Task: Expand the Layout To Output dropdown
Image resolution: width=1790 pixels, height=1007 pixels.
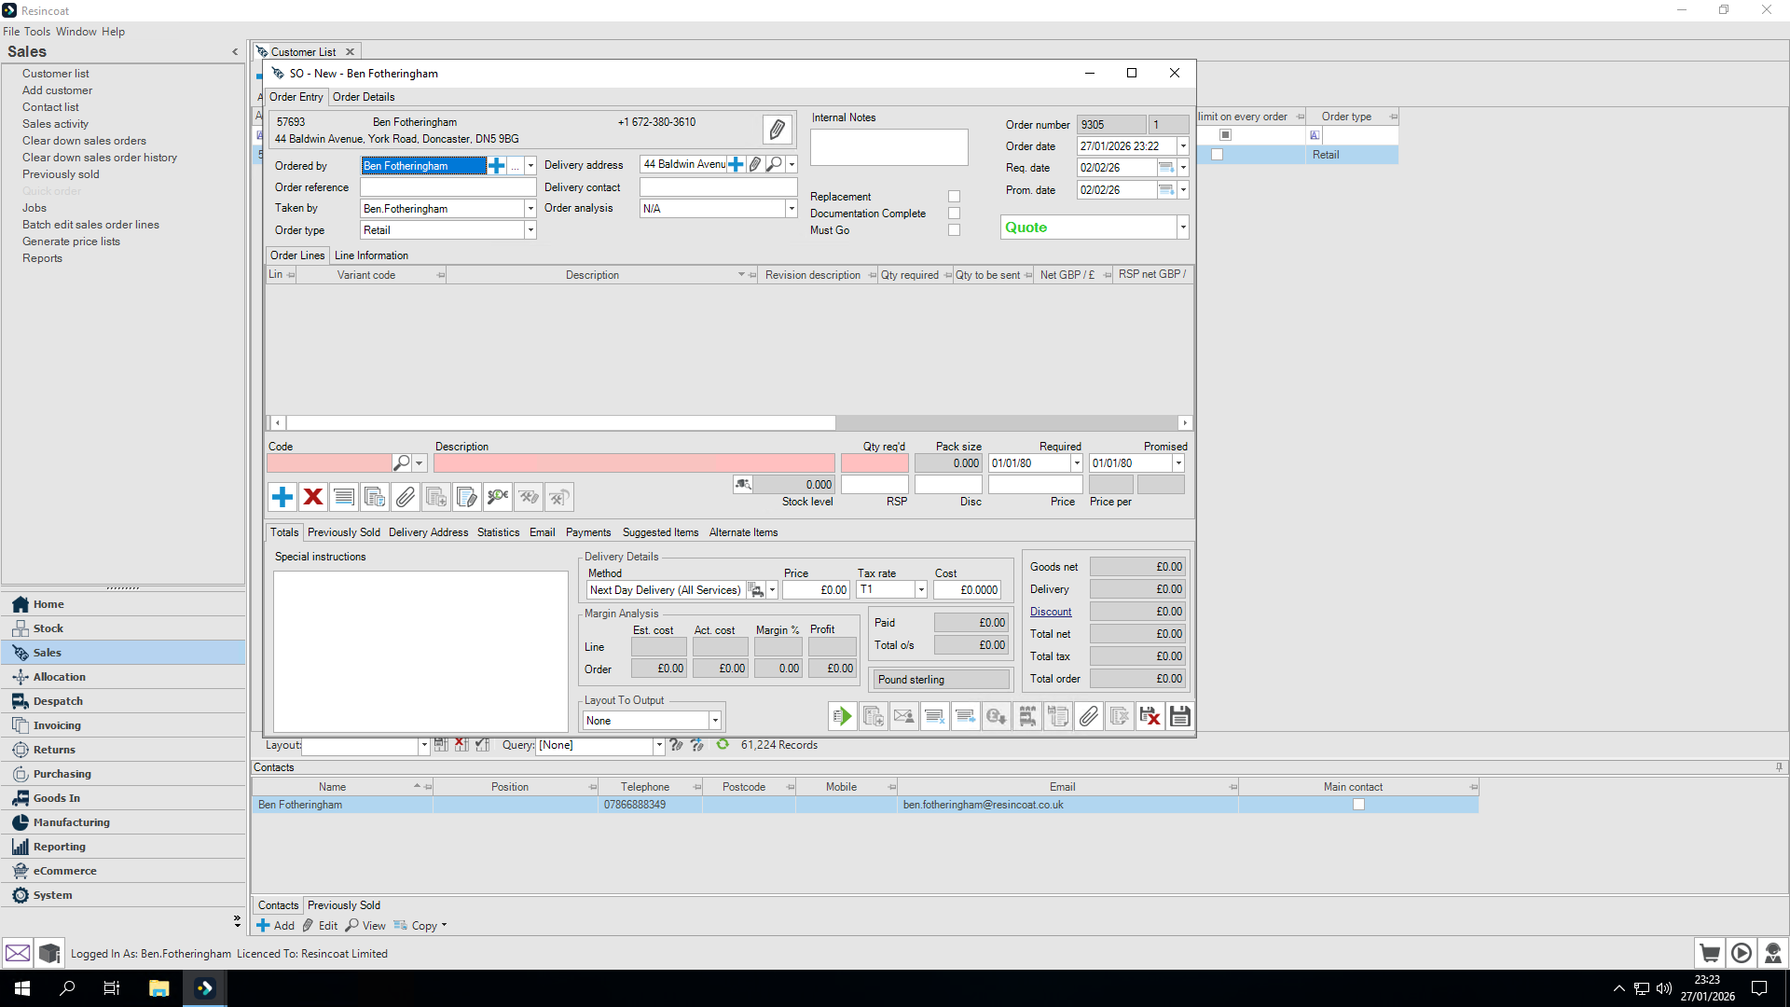Action: [x=715, y=721]
